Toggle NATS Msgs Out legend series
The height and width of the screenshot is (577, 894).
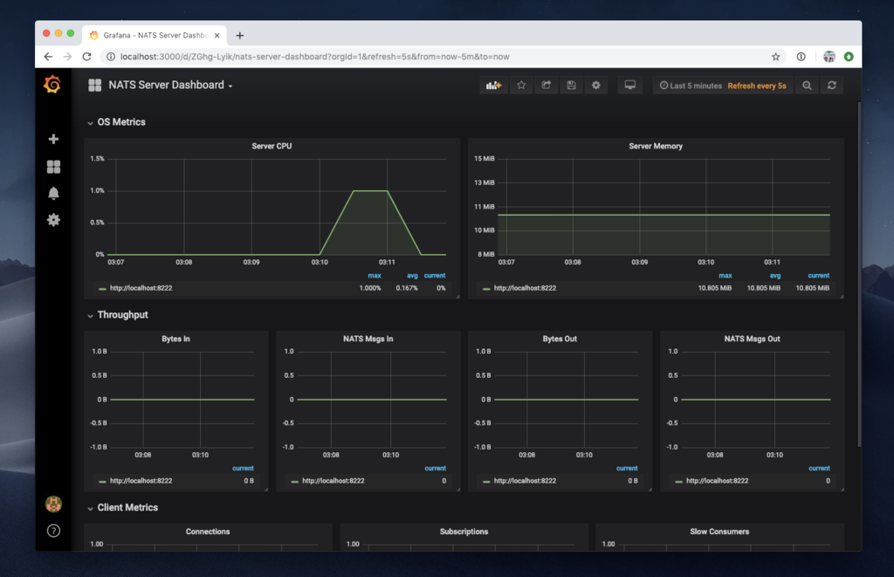(x=717, y=481)
